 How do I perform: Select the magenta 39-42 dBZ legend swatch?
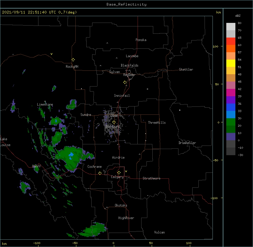point(231,92)
